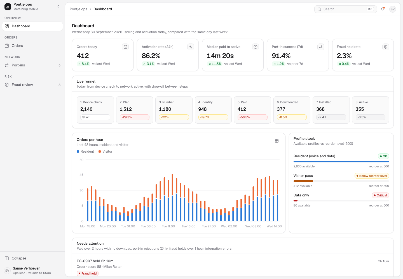Click the Resident stock progress bar

(341, 162)
